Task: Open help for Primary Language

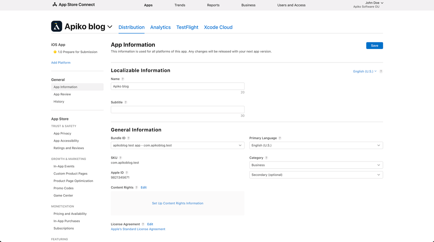Action: click(280, 138)
